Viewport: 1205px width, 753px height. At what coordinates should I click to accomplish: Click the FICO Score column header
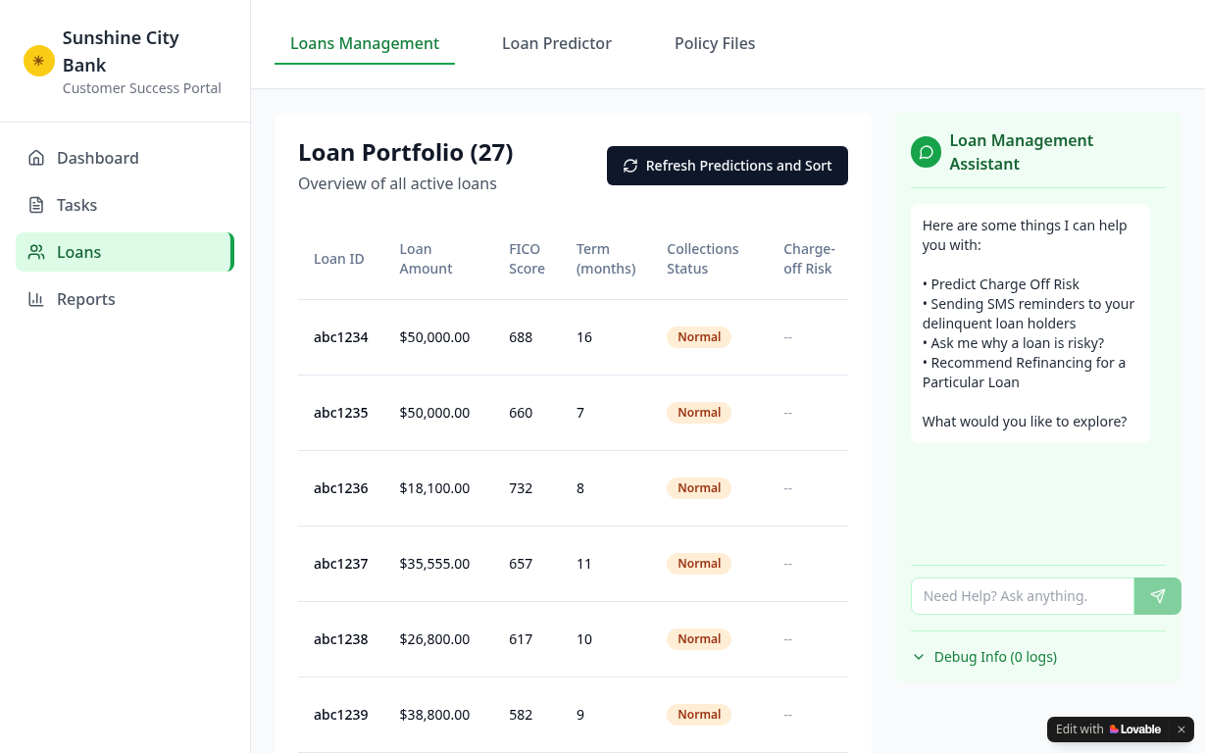(x=527, y=259)
